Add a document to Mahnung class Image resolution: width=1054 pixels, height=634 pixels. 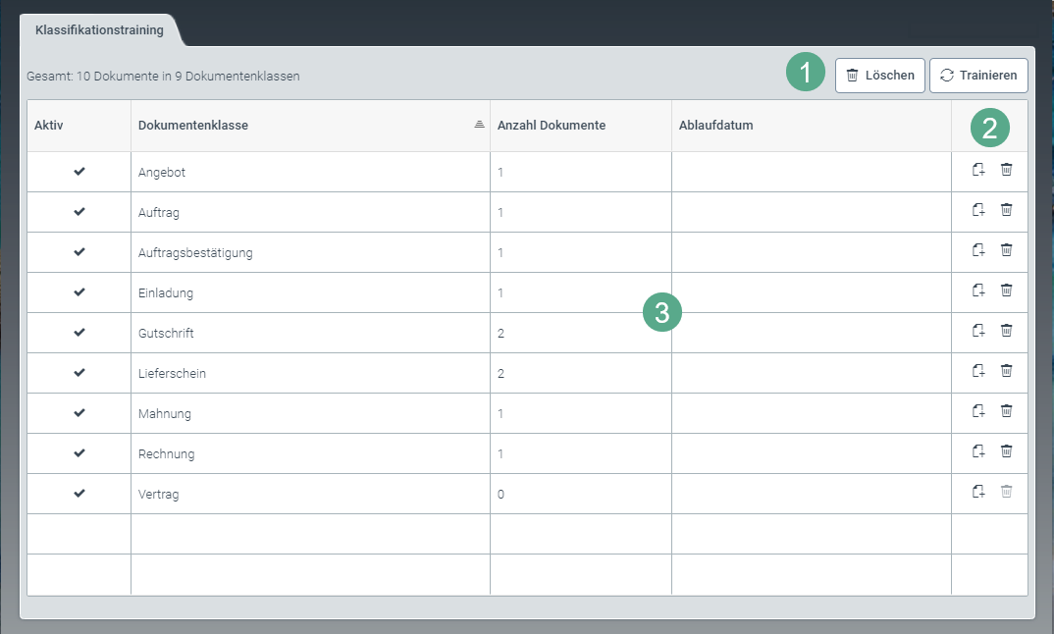coord(977,411)
